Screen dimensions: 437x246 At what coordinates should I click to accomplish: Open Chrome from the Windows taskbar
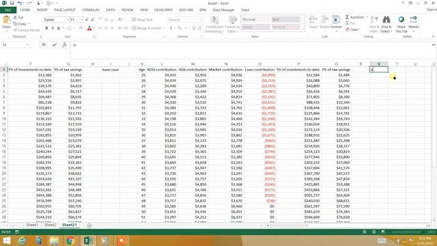pos(70,241)
